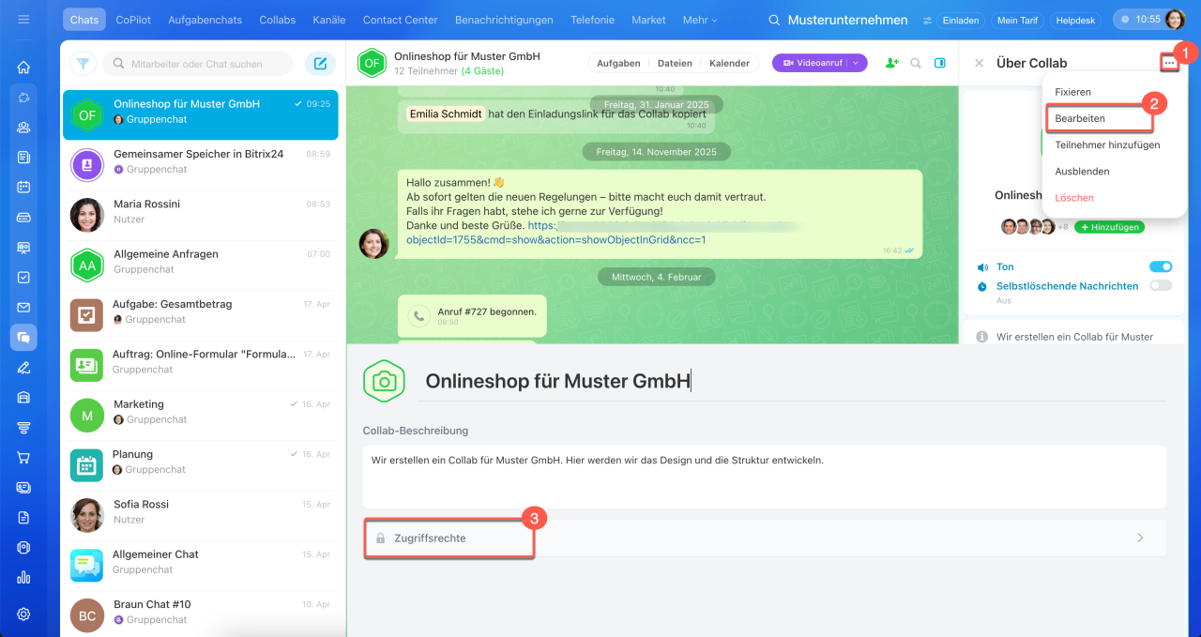Open the tasks checkmark icon in sidebar
Screen dimensions: 1201x637
coord(23,278)
